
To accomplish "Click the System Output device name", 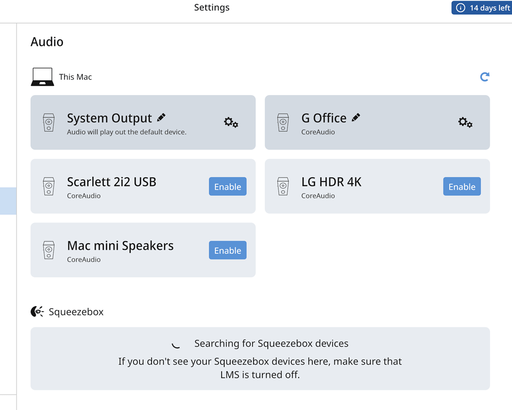I will [x=109, y=118].
